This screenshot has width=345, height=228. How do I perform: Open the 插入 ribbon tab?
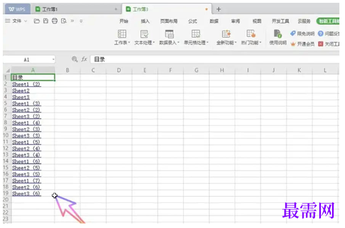coord(145,21)
